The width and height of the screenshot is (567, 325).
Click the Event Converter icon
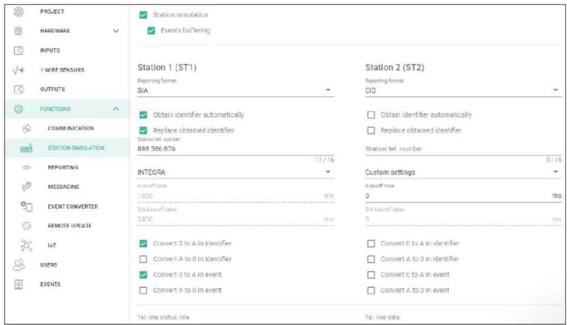[26, 206]
